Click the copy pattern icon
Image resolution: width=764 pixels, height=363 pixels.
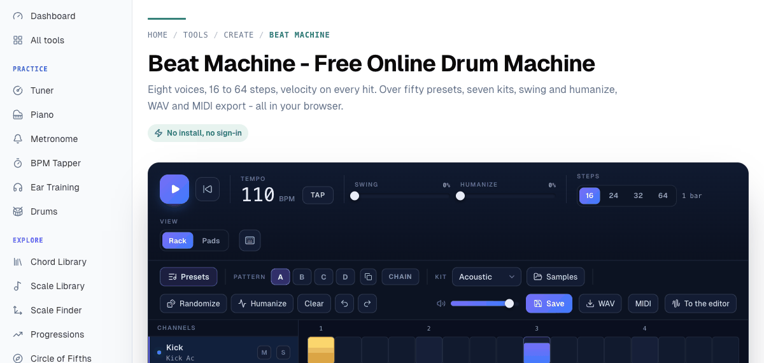tap(368, 277)
